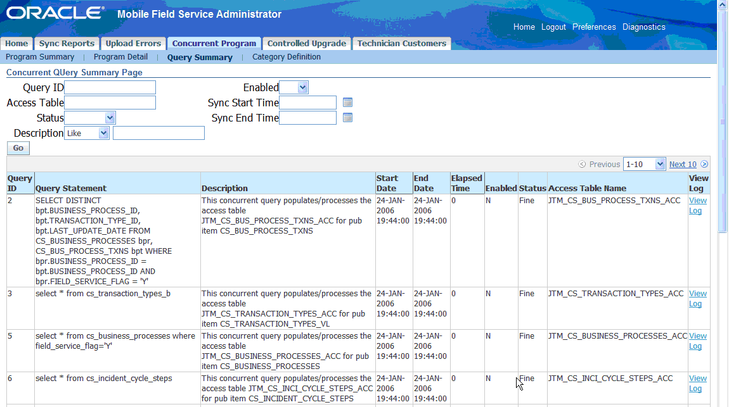
Task: Open the Upload Errors tab
Action: pos(133,43)
